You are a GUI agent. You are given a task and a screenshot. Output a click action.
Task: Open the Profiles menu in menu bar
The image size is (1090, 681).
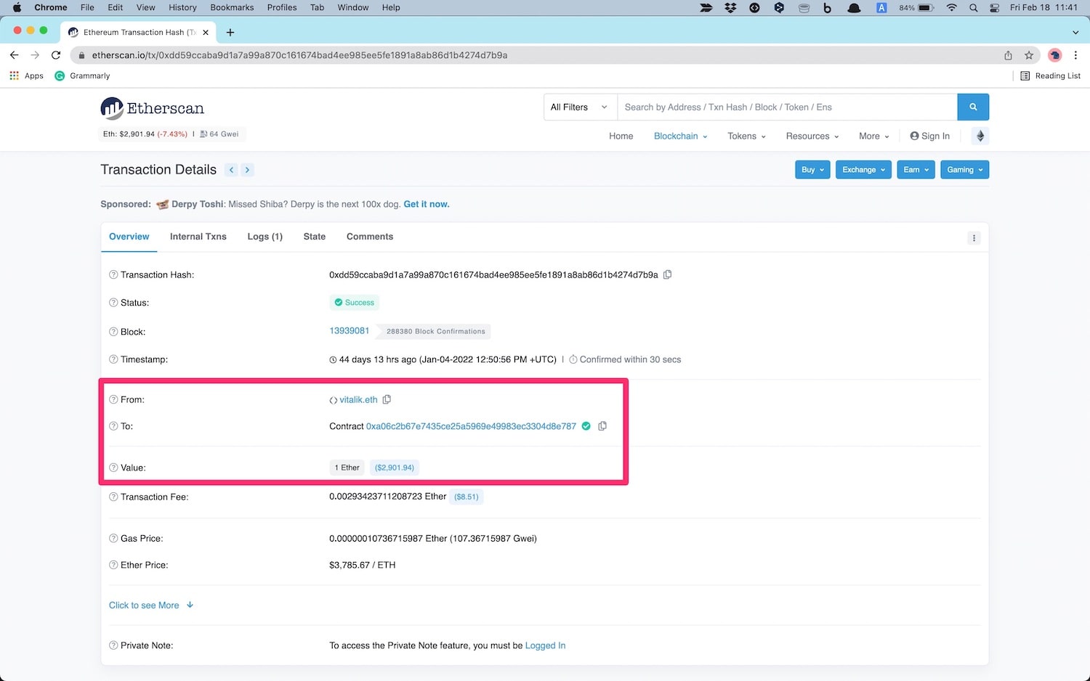[x=282, y=7]
